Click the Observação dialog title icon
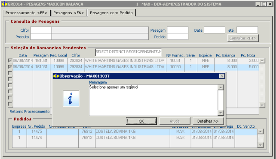 click(56, 76)
